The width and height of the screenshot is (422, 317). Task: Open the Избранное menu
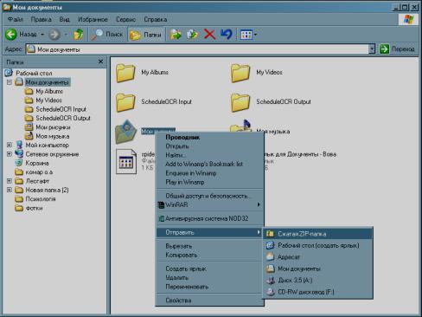click(93, 20)
